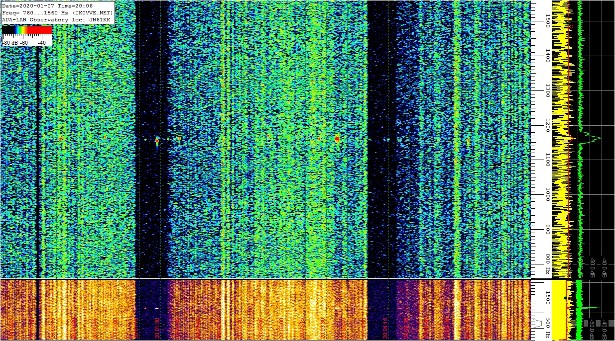This screenshot has width=615, height=341.
Task: Click the 900 frequency axis label
Action: [x=547, y=229]
